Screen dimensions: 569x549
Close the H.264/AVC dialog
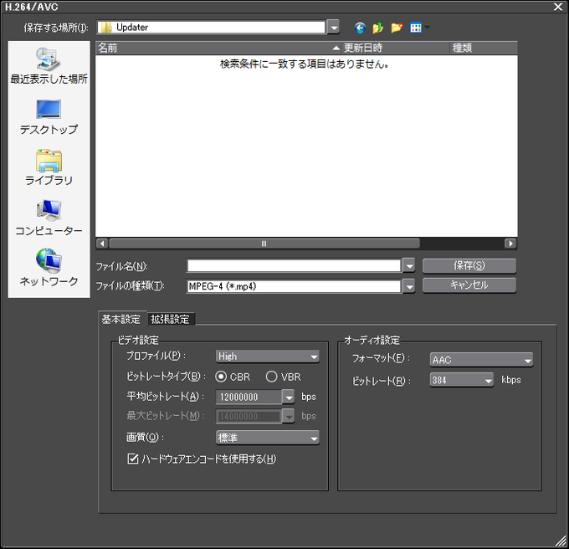coord(558,7)
